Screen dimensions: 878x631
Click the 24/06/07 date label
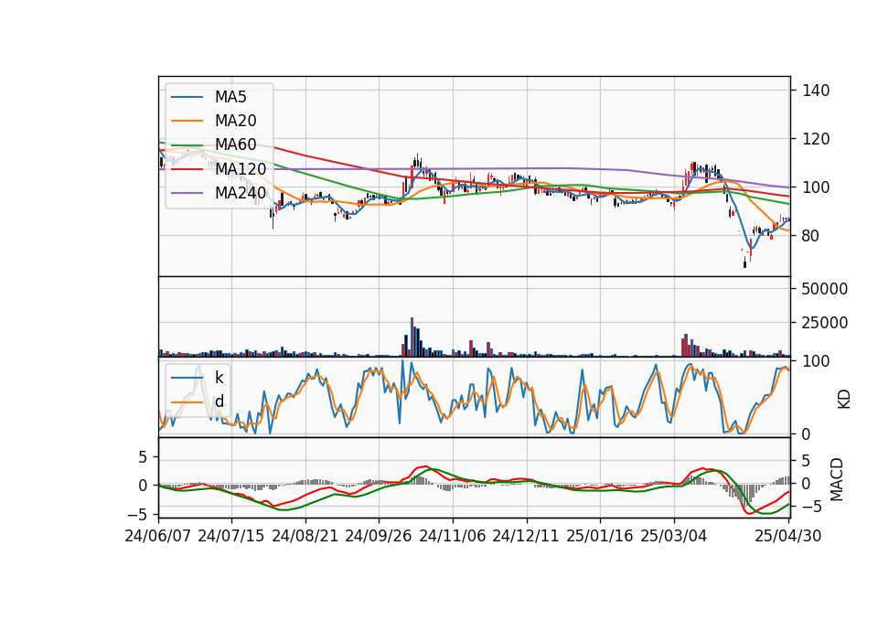(158, 537)
